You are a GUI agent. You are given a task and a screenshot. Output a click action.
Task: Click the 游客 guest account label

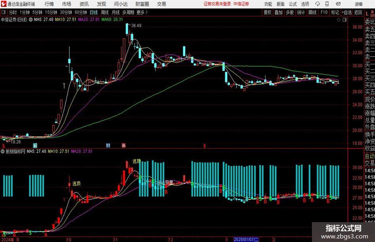pyautogui.click(x=359, y=4)
